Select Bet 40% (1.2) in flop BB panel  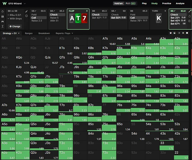pyautogui.click(x=99, y=18)
